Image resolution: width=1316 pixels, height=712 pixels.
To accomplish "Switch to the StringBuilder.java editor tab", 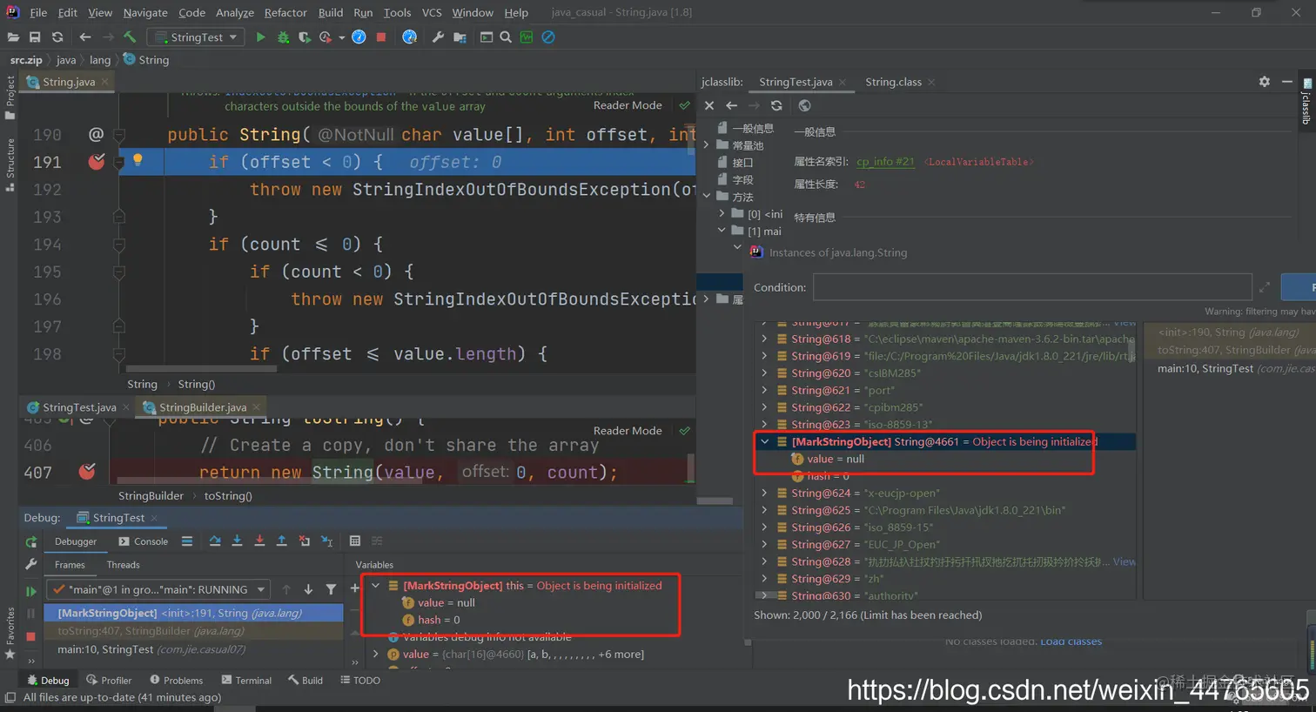I will (203, 407).
